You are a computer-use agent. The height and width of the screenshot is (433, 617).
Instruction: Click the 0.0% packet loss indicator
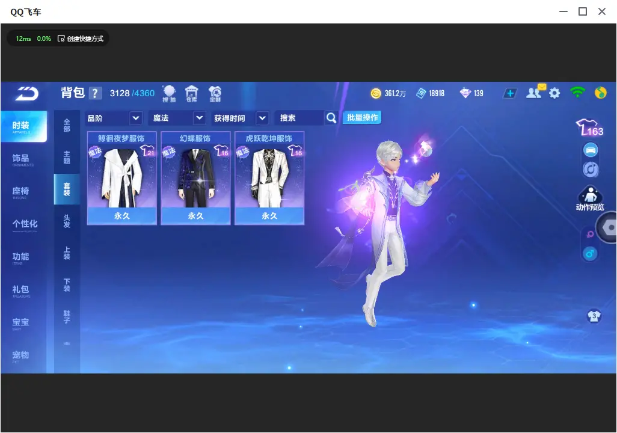pyautogui.click(x=44, y=38)
